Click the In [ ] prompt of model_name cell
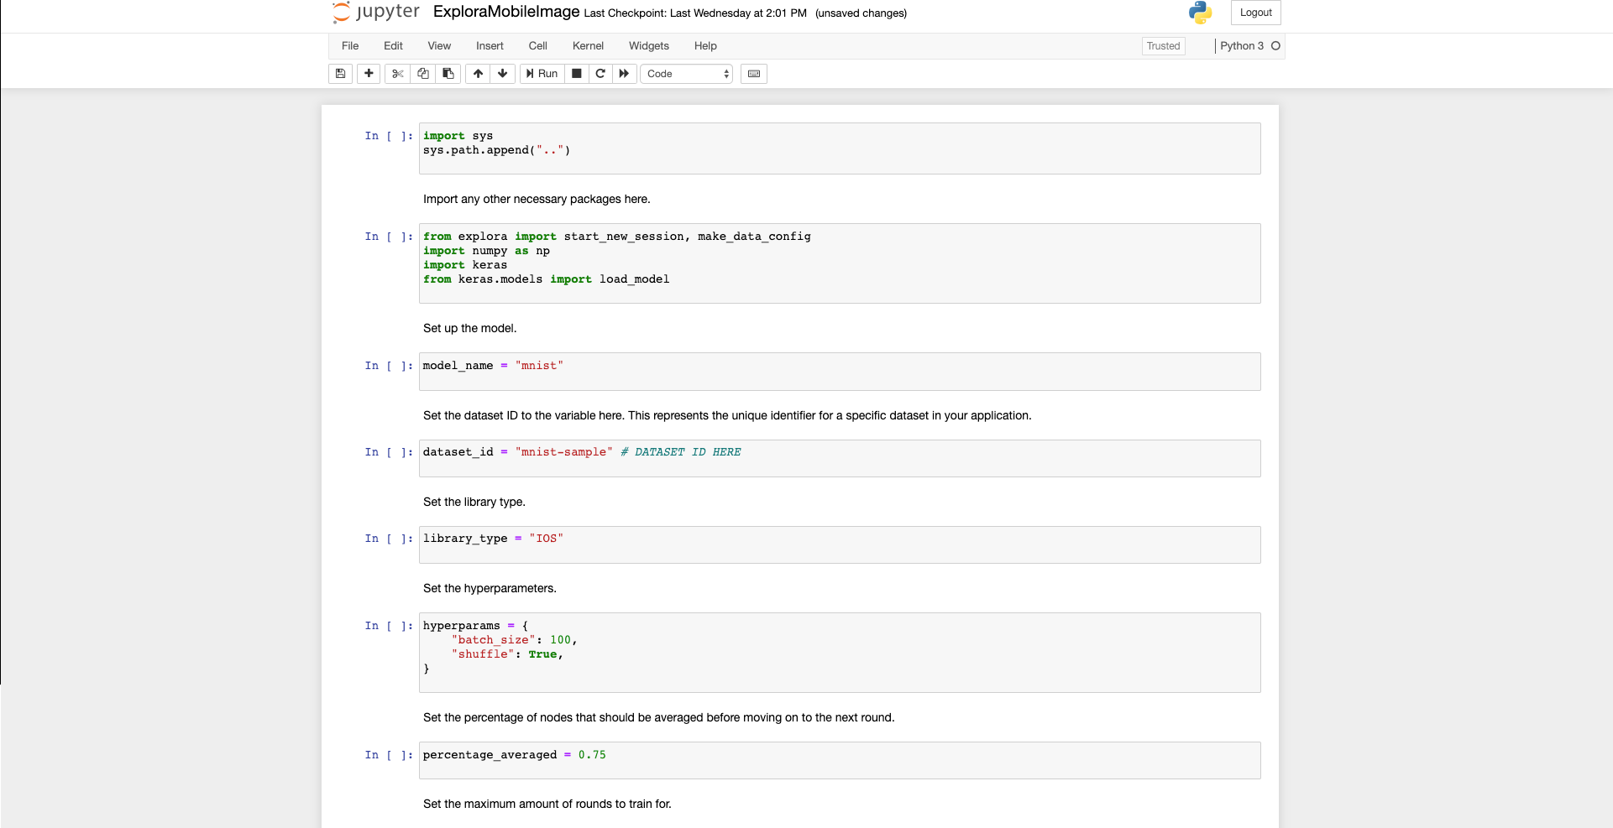The height and width of the screenshot is (828, 1613). [x=389, y=366]
